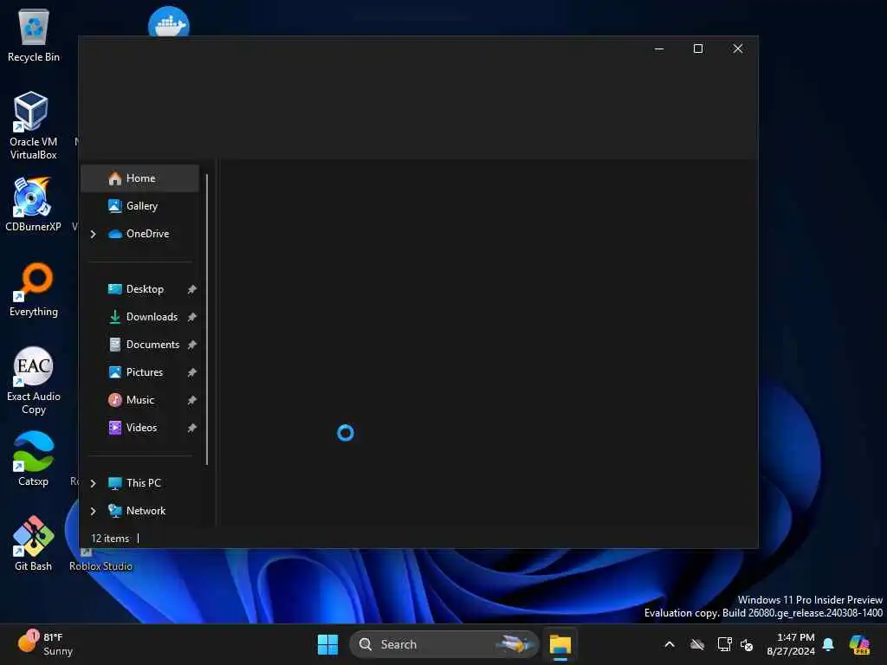Open the pinned Pictures folder
Screen dimensions: 887x665
(x=139, y=372)
